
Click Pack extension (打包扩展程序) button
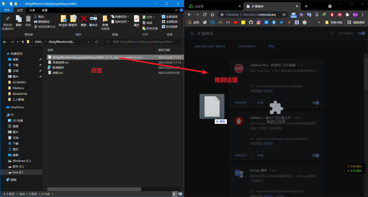click(246, 46)
